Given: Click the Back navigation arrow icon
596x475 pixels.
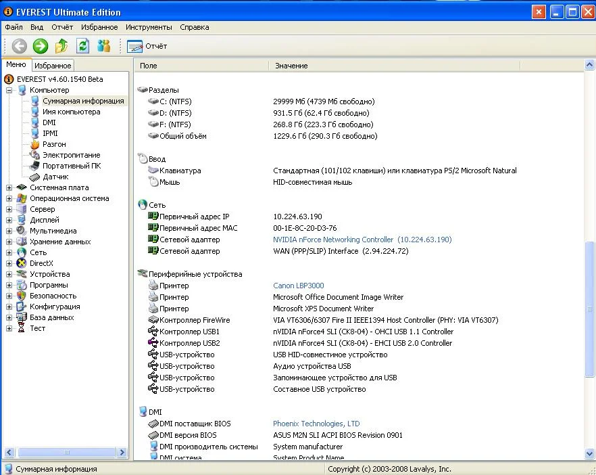Looking at the screenshot, I should click(x=20, y=46).
